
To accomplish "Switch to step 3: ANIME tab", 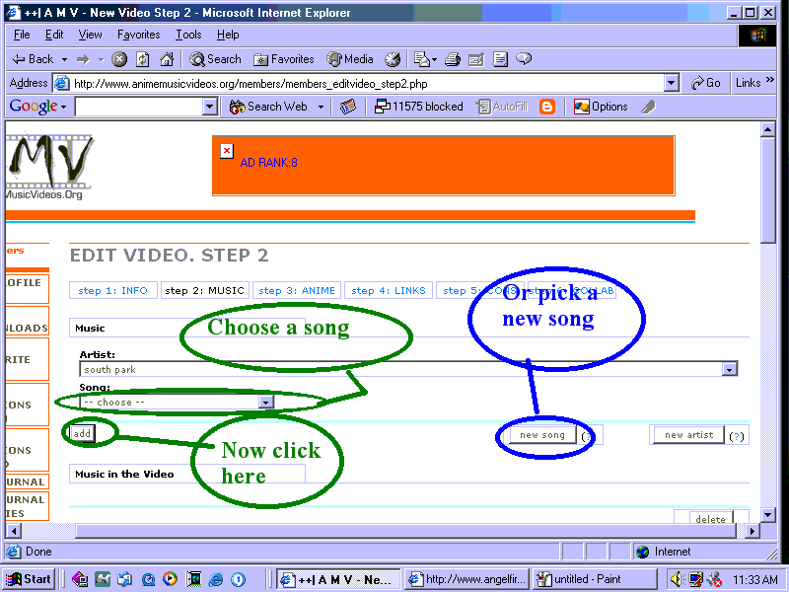I will (x=297, y=290).
